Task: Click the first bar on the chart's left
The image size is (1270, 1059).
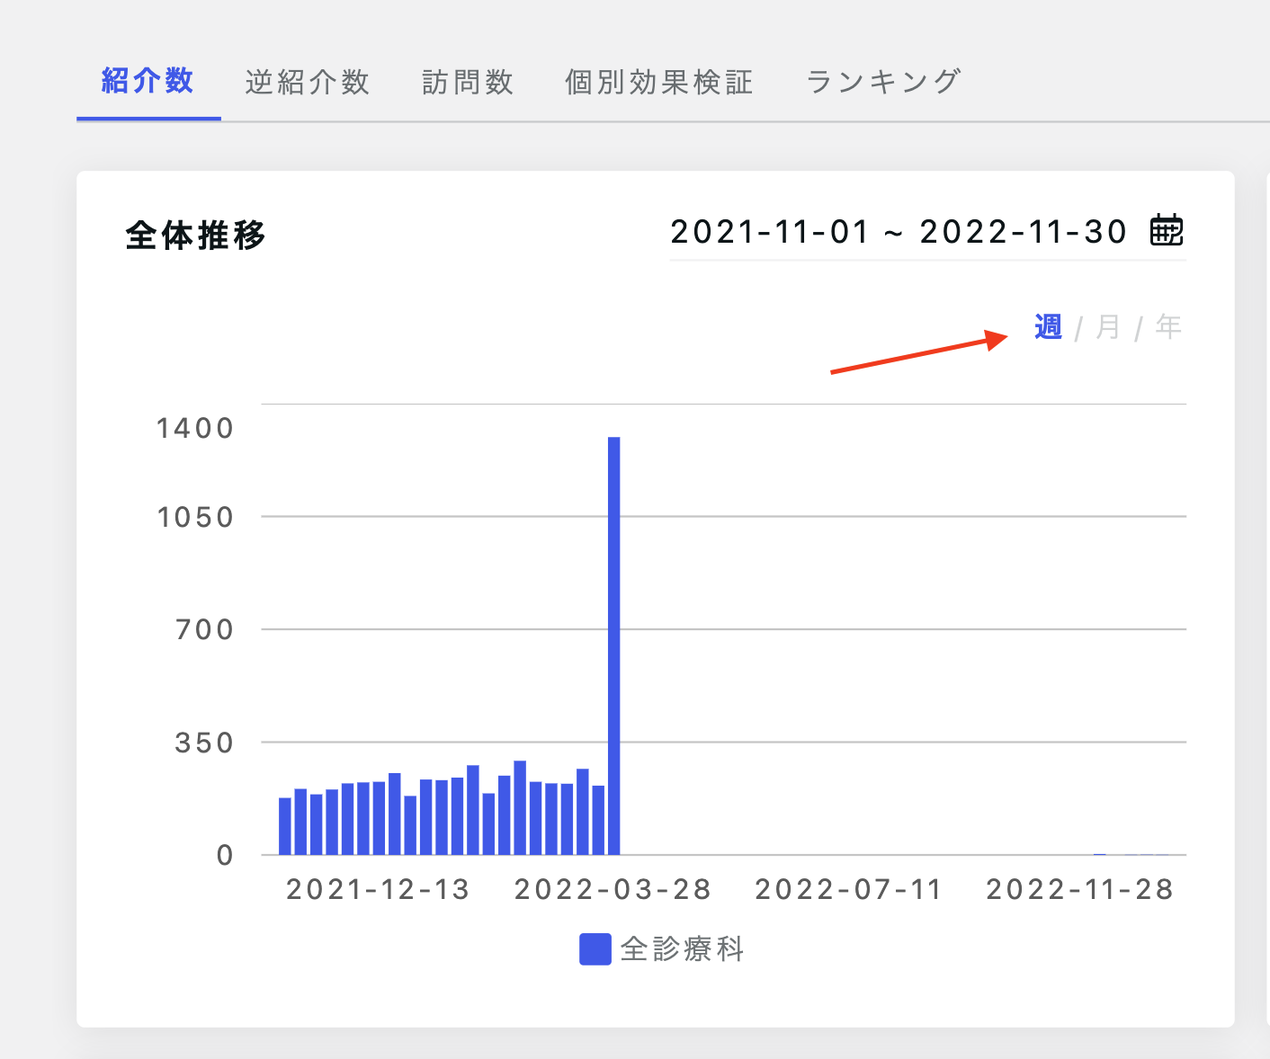Action: (285, 826)
